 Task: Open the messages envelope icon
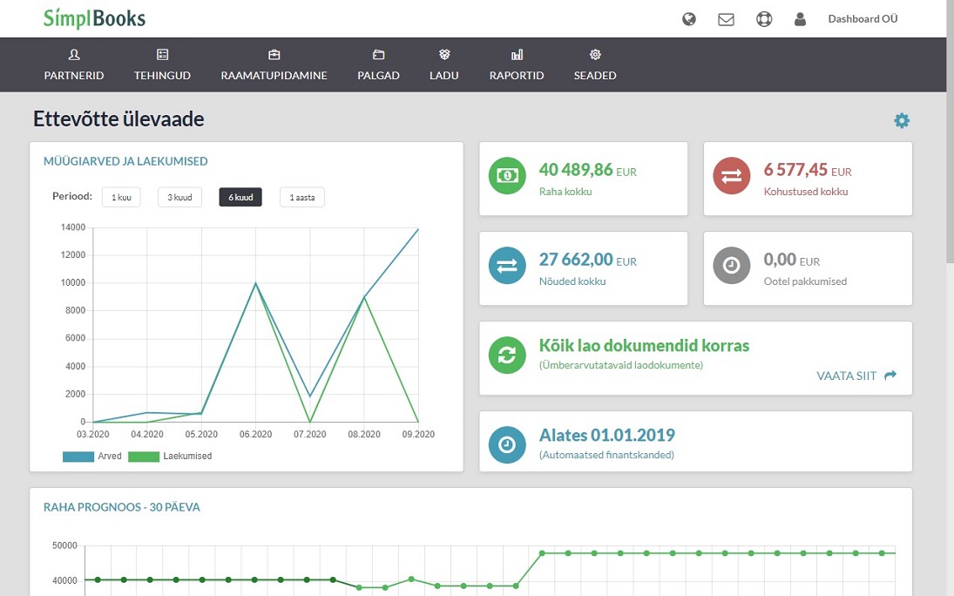[726, 19]
